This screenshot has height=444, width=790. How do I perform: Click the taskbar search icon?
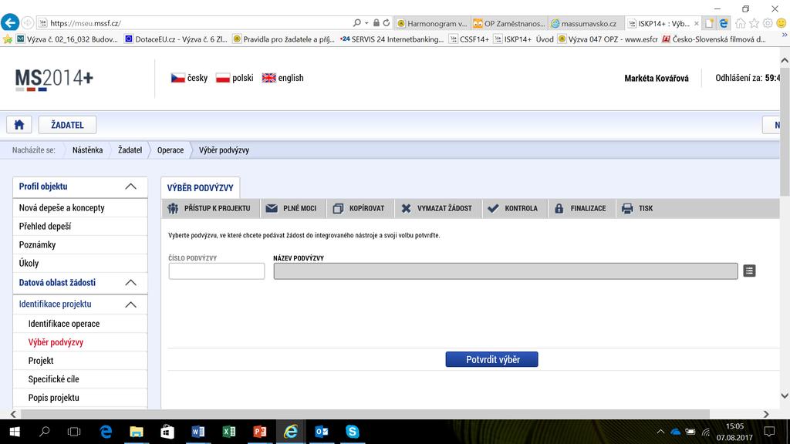tap(44, 432)
